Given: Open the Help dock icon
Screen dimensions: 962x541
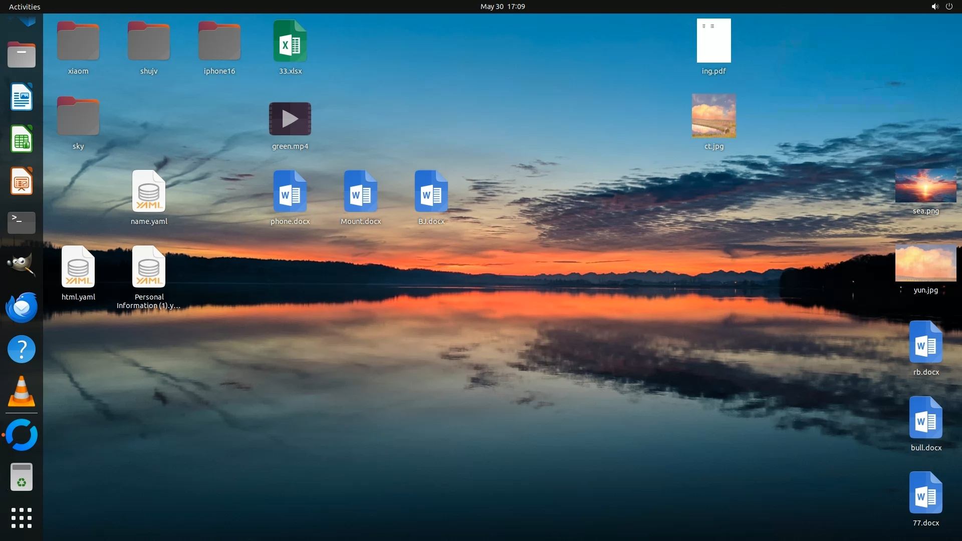Looking at the screenshot, I should pyautogui.click(x=22, y=349).
